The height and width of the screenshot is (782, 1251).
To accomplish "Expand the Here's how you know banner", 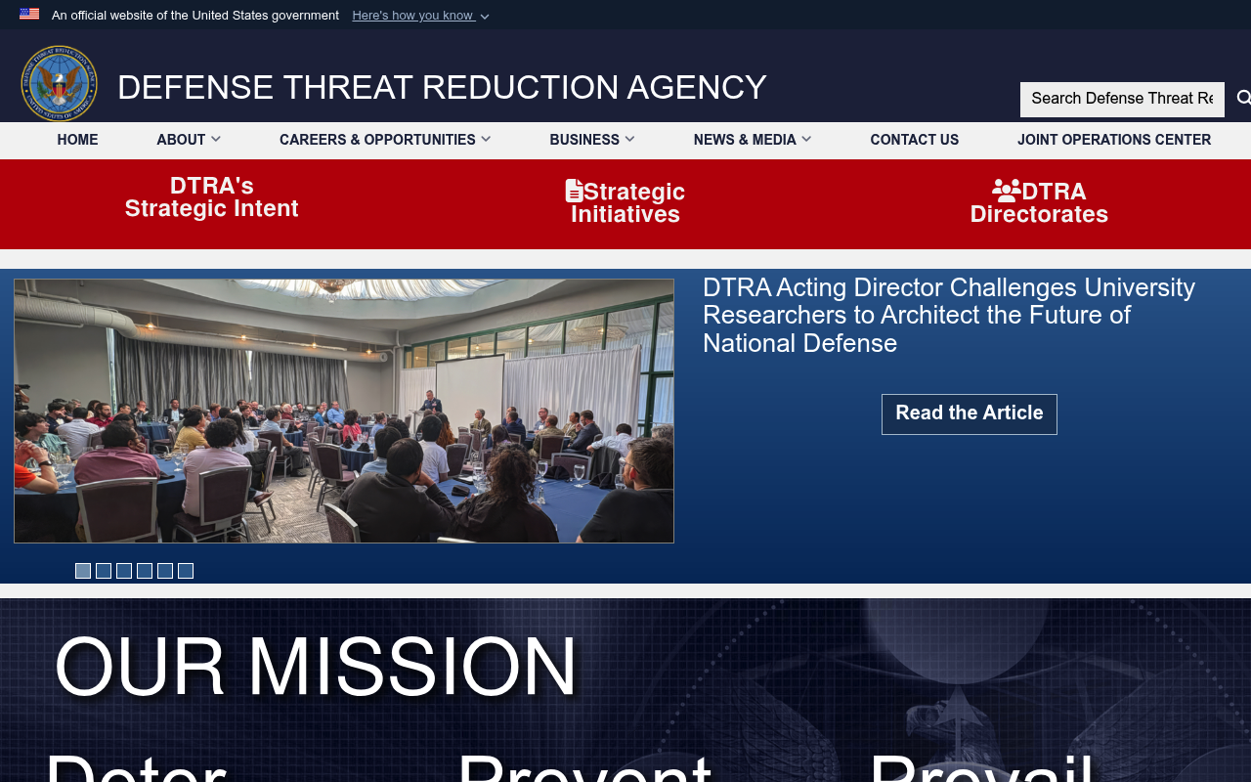I will (x=420, y=16).
